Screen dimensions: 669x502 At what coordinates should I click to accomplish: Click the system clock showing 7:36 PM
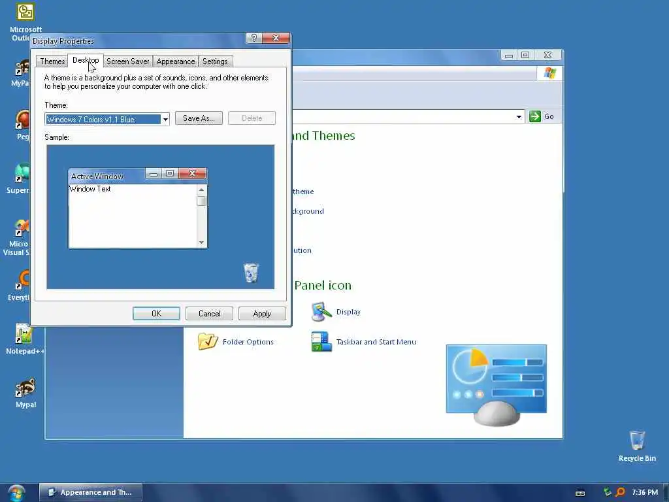coord(645,492)
